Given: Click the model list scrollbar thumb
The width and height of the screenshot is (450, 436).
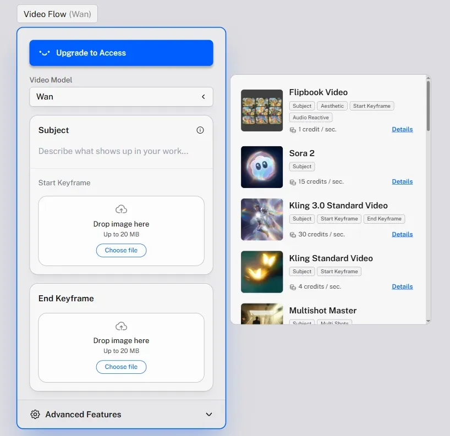Looking at the screenshot, I should (x=428, y=106).
